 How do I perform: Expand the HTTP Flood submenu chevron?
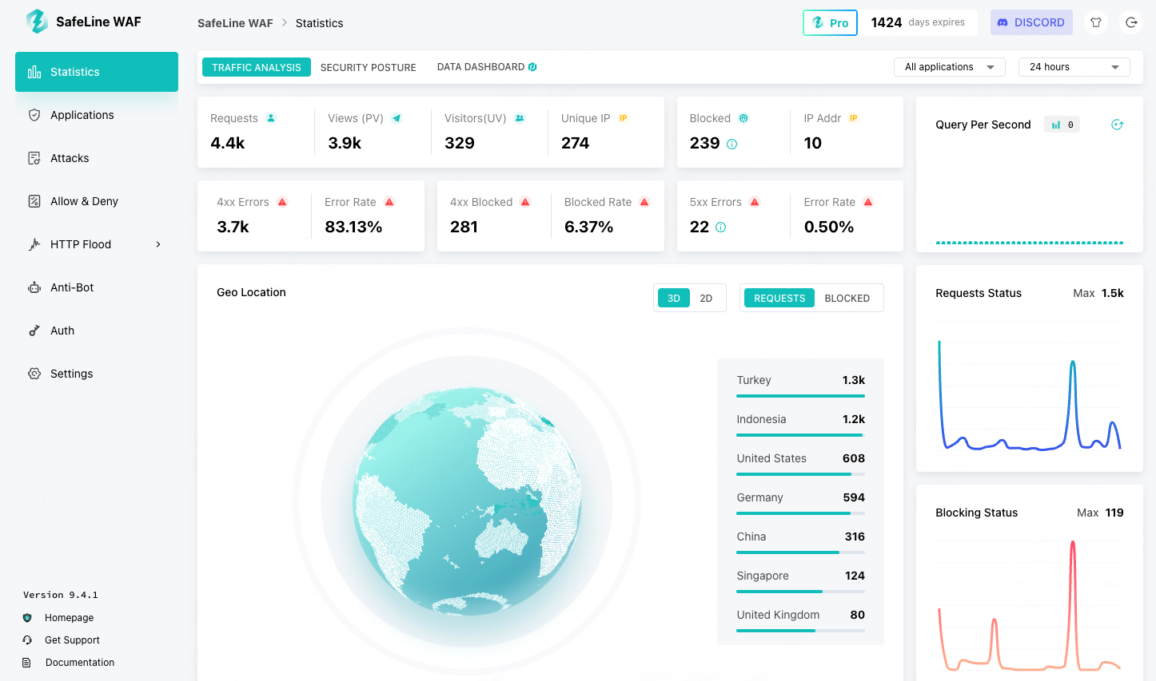[x=158, y=244]
